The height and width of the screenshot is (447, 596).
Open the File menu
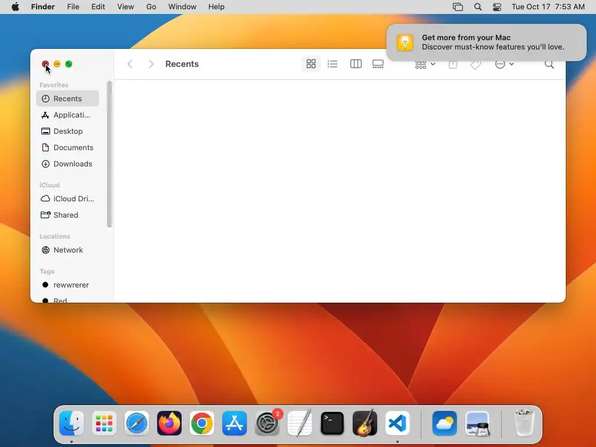pos(73,7)
